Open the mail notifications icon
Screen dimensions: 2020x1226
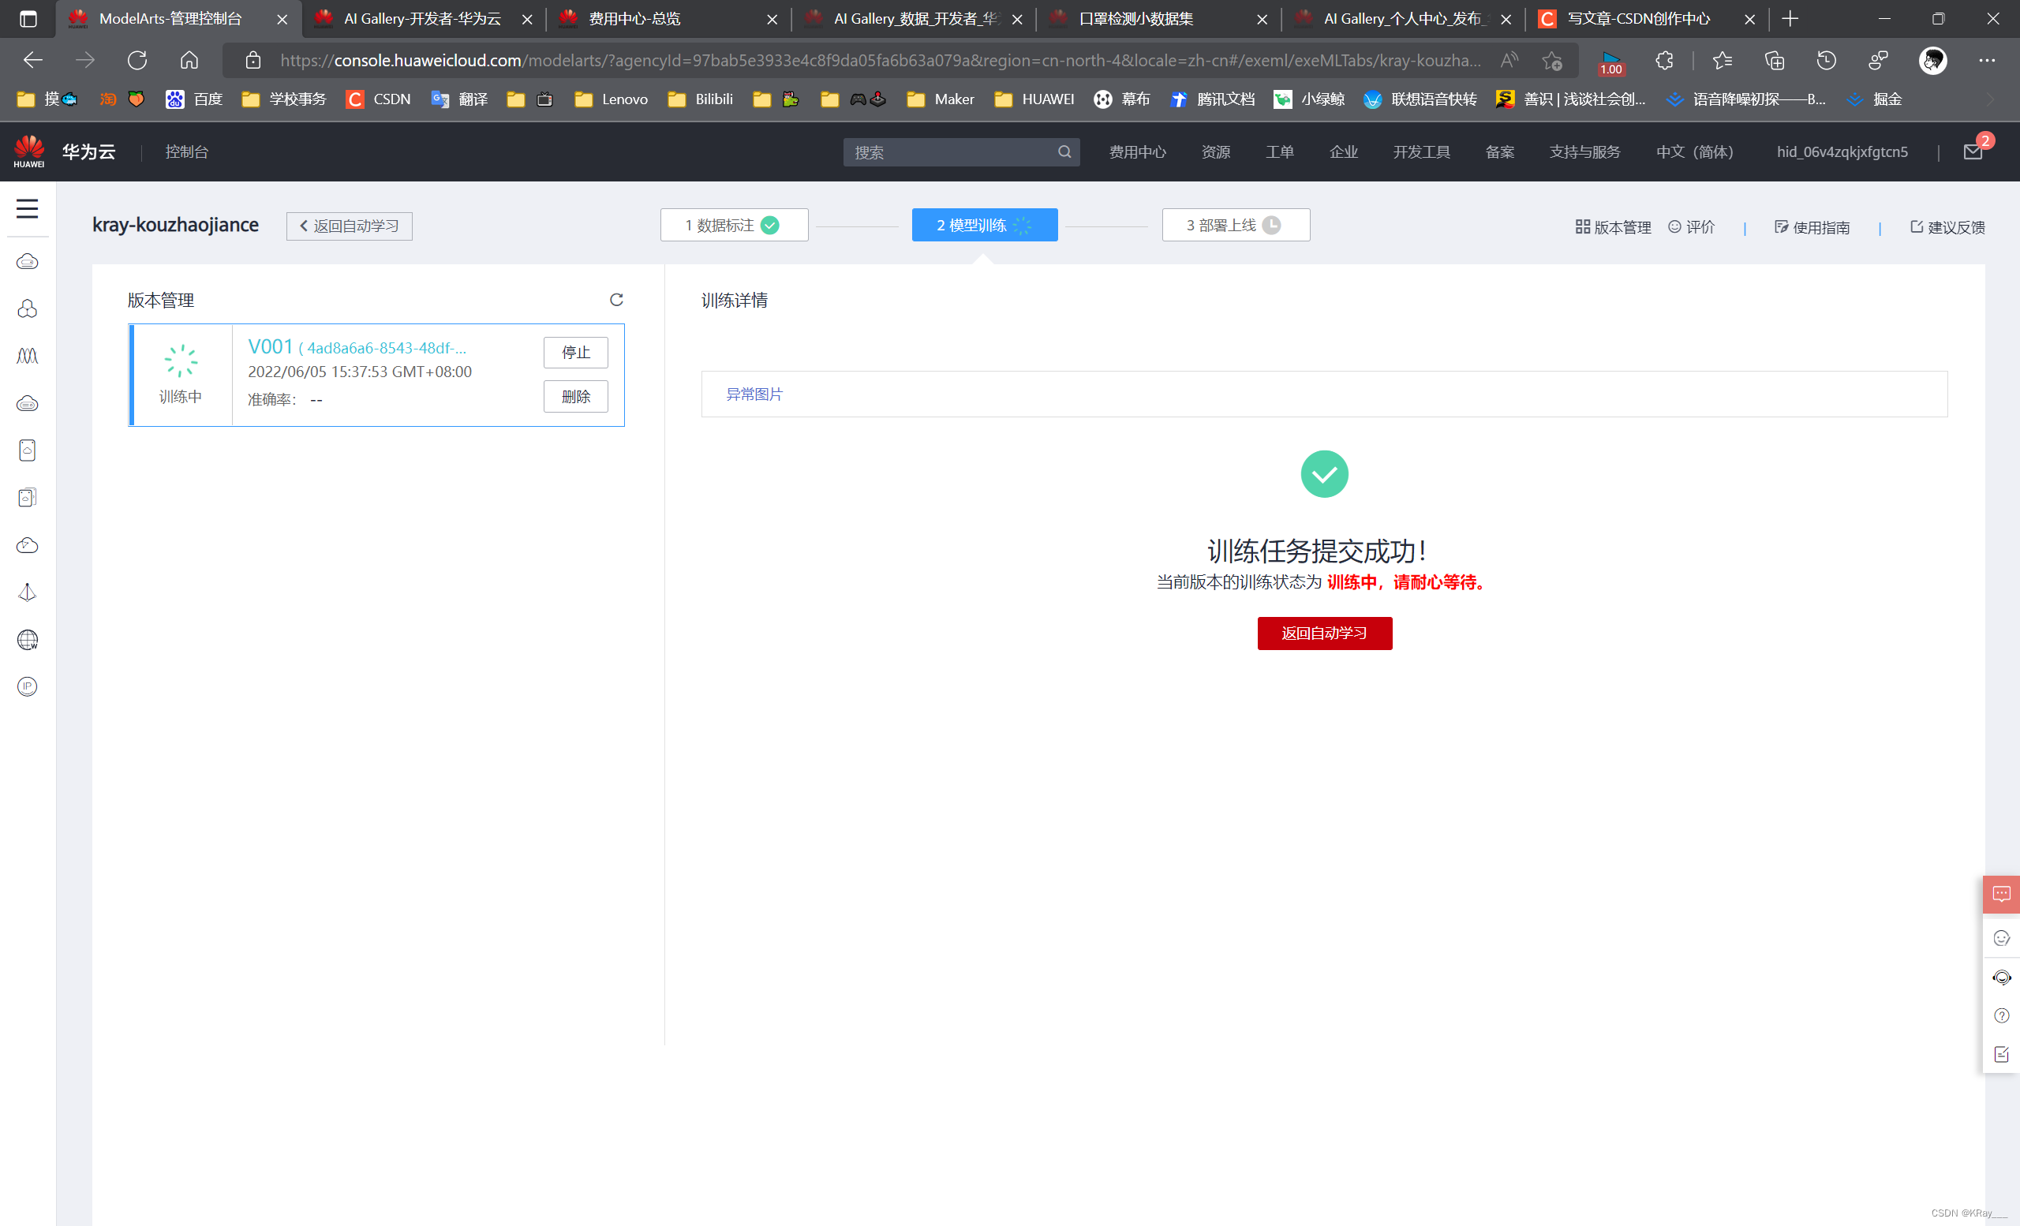pos(1973,151)
